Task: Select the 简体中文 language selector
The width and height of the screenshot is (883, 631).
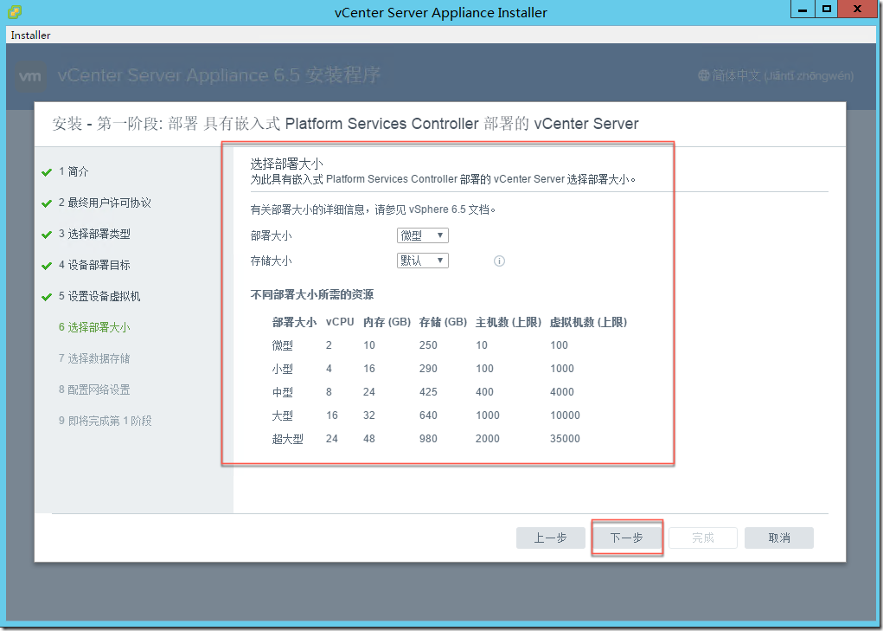Action: pos(776,75)
